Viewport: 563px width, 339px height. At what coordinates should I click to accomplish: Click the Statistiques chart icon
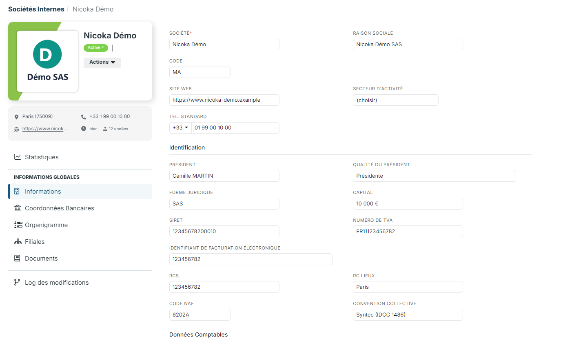(x=17, y=157)
